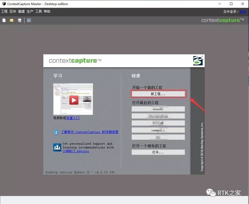Click the CONNECT Advisor people icon
249x204 pixels.
[57, 147]
